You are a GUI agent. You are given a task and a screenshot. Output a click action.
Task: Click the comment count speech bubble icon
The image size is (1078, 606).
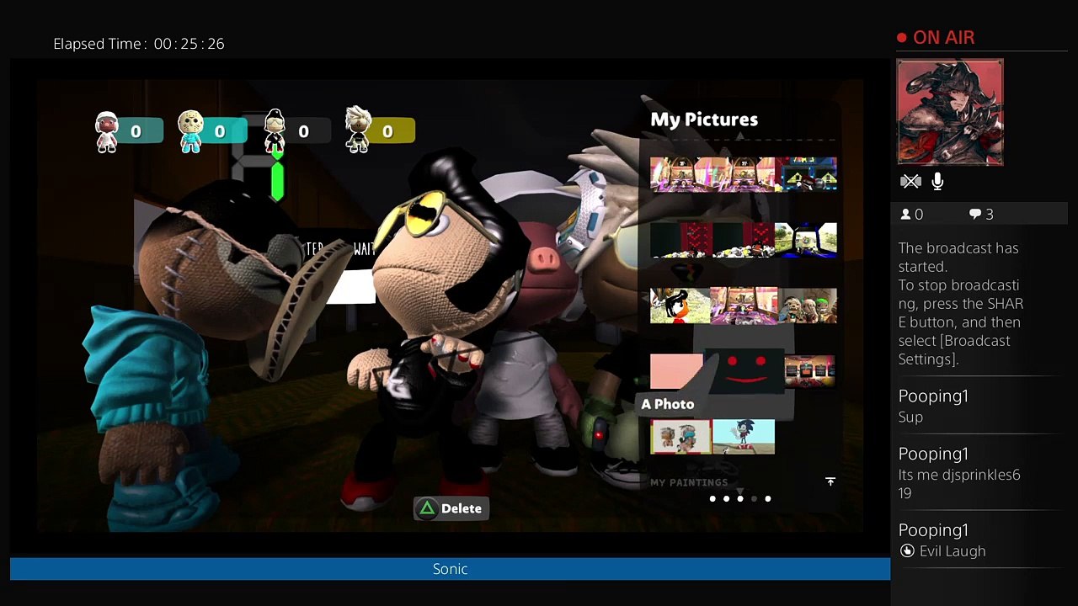(x=975, y=215)
